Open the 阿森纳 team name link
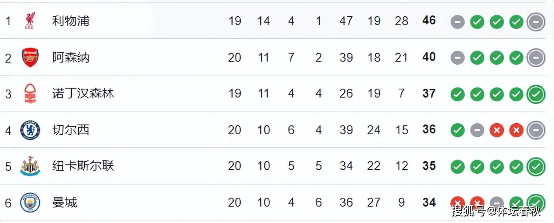 click(x=71, y=57)
